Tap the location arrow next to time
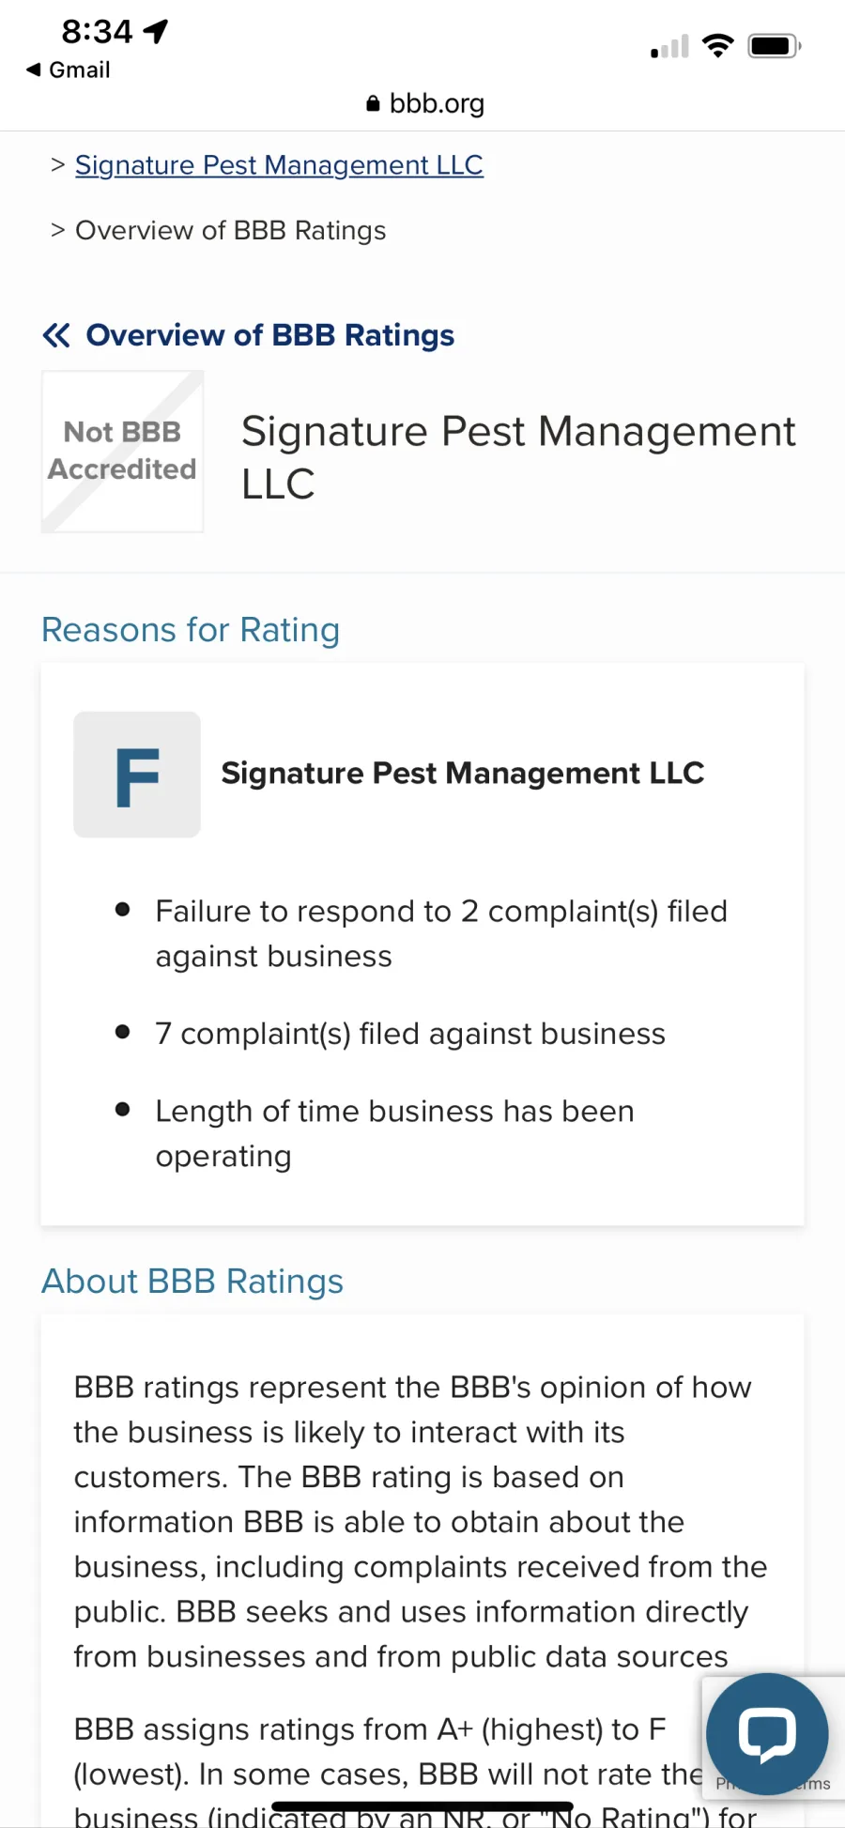This screenshot has height=1828, width=845. 156,32
